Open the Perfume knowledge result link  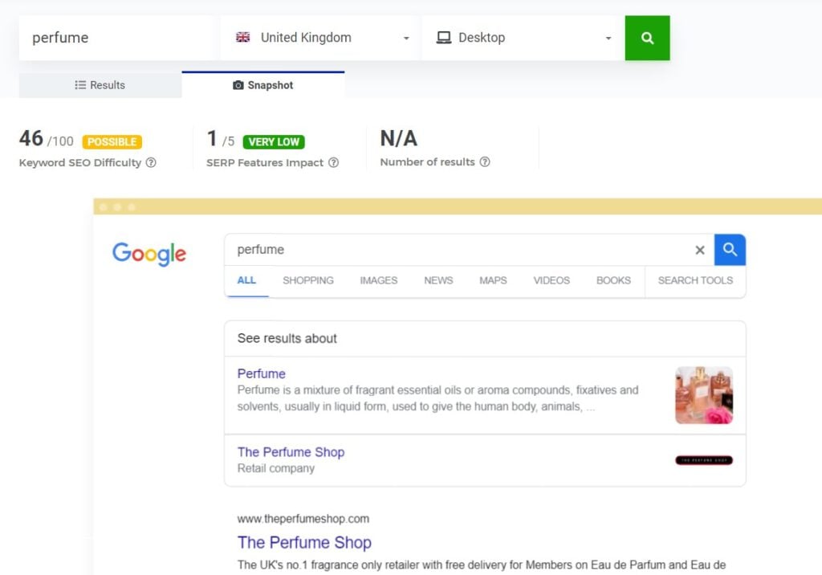coord(261,373)
